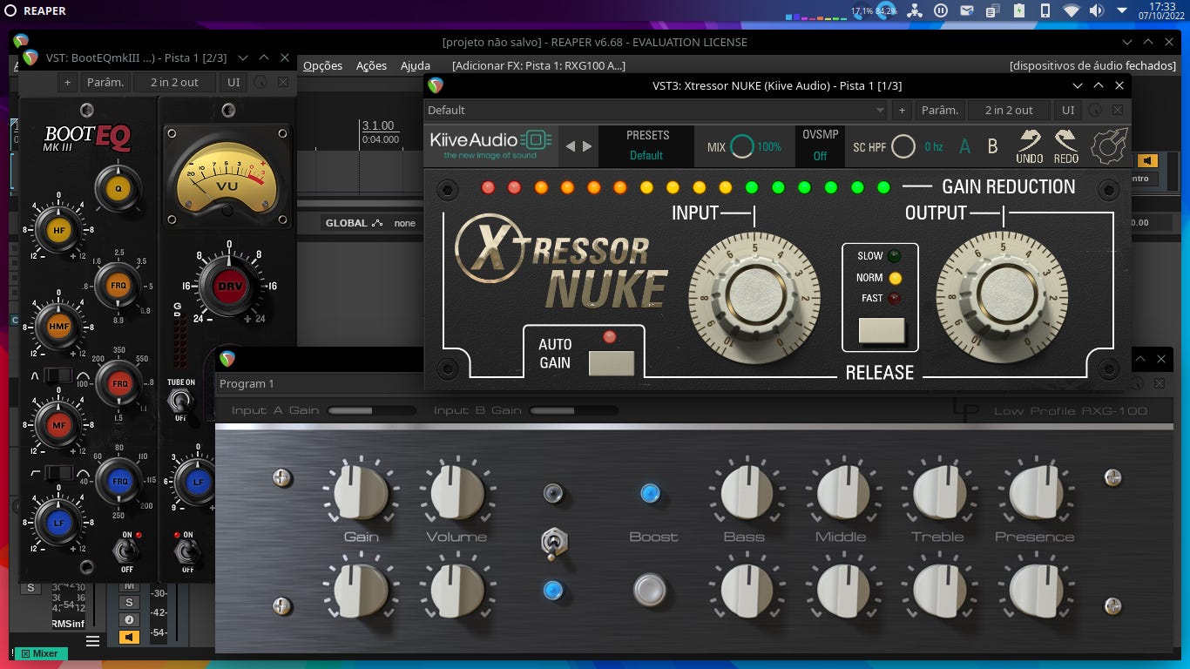Click UI button in Xtressor header
Image resolution: width=1190 pixels, height=669 pixels.
[x=1068, y=110]
